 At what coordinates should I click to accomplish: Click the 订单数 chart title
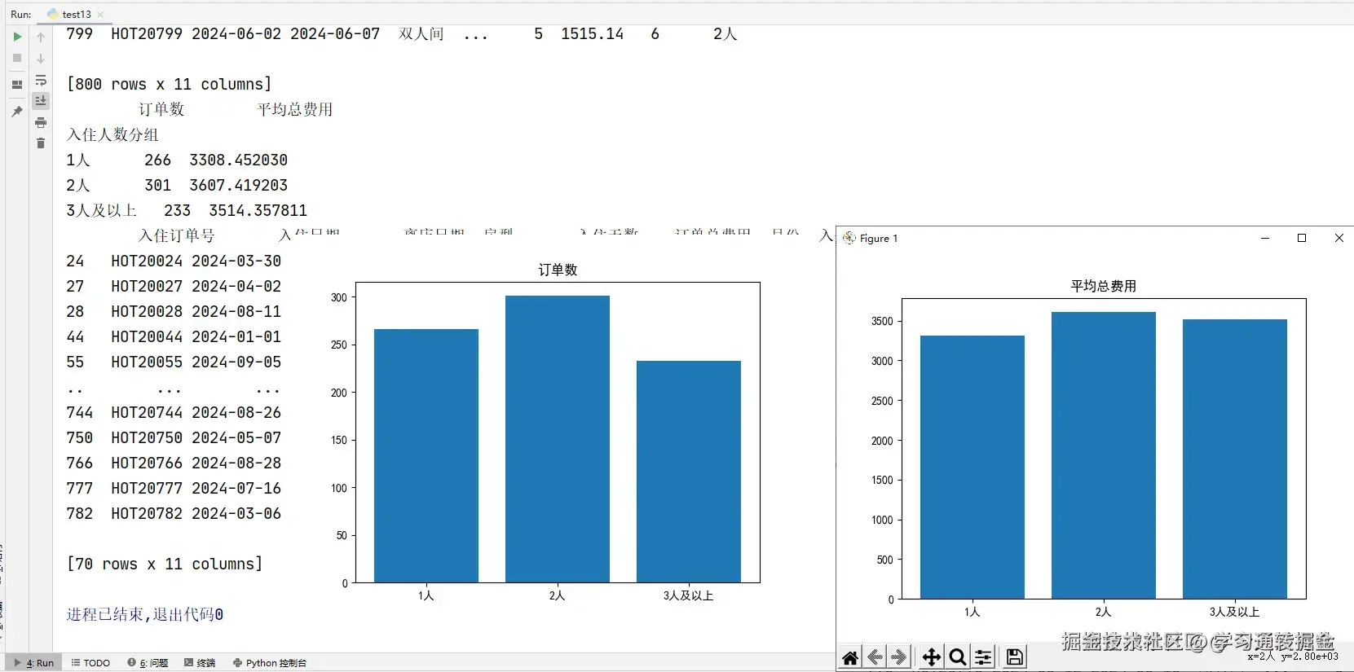[558, 270]
